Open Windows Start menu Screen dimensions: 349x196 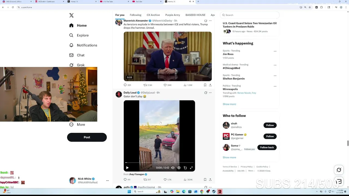point(129,192)
